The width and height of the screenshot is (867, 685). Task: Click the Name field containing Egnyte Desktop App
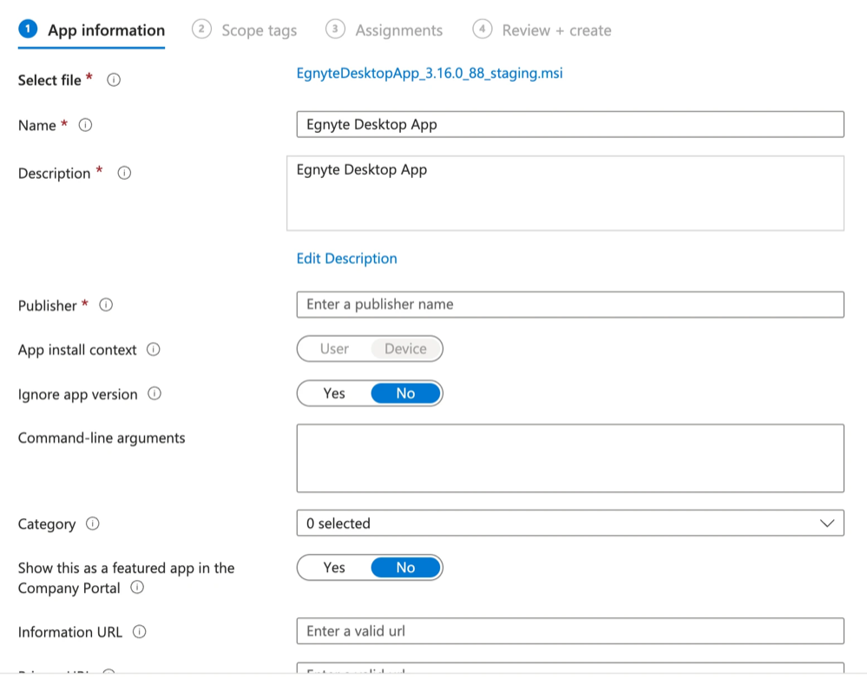point(570,124)
